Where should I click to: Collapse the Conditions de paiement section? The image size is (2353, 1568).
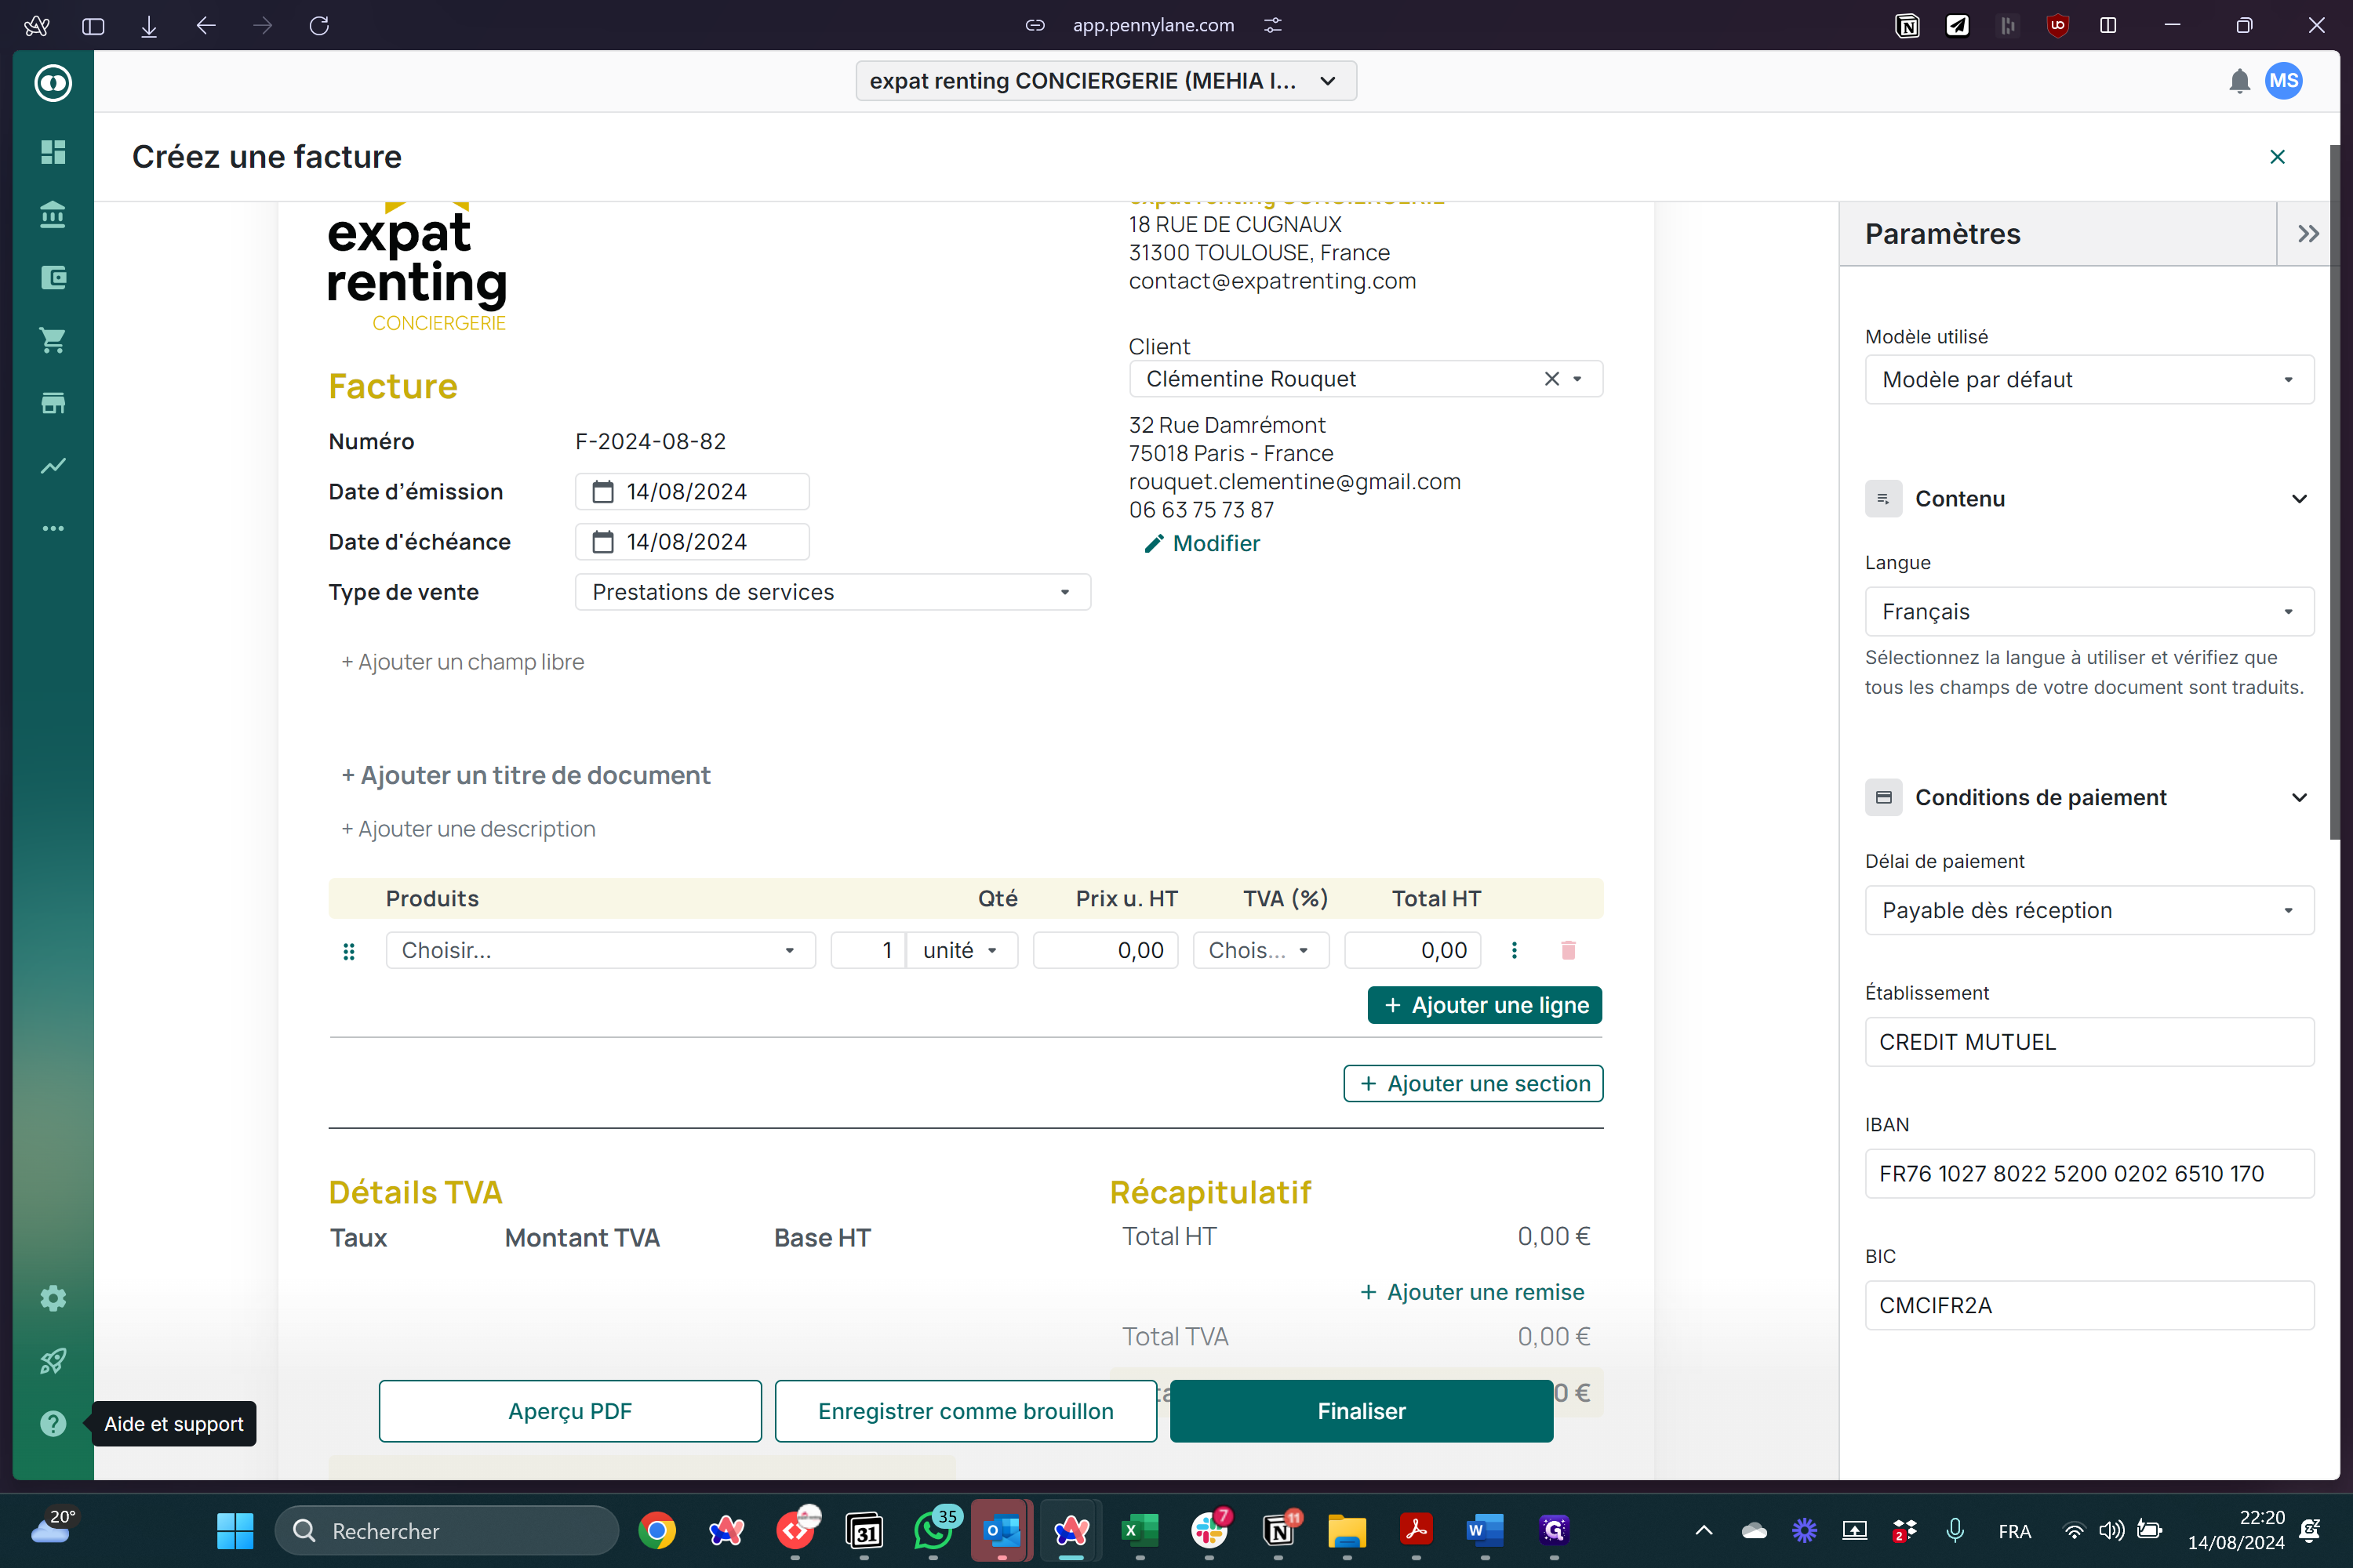tap(2299, 798)
